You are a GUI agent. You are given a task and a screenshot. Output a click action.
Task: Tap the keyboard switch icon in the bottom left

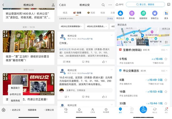pos(3,110)
